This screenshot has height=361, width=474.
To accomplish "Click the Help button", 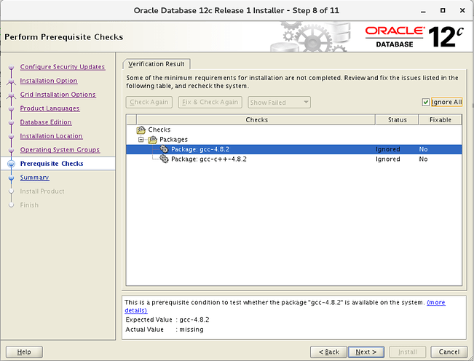I will 24,352.
